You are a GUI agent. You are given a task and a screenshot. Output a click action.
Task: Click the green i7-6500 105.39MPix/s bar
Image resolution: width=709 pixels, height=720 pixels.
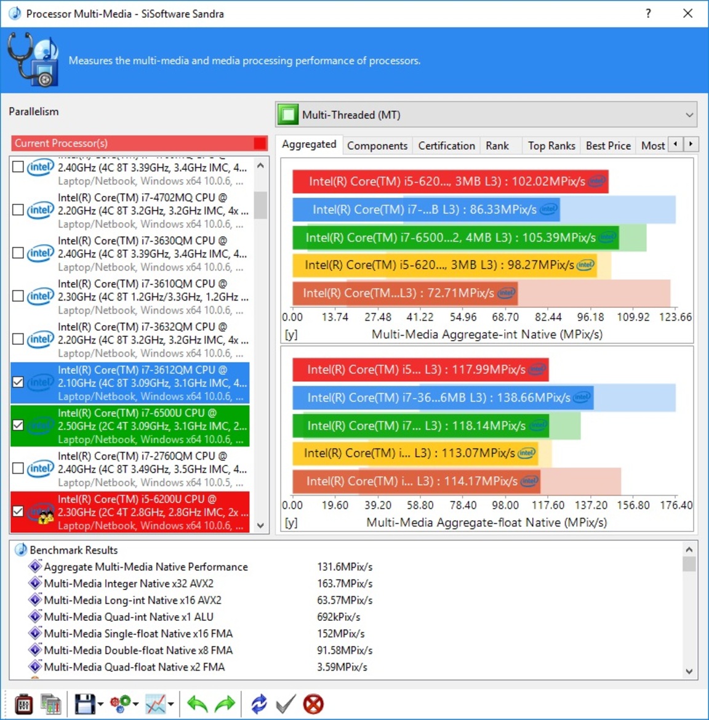click(x=455, y=237)
